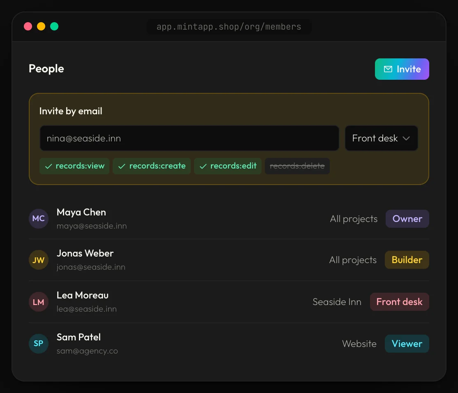Click the address bar app.mintapp.shop/org/members

point(229,27)
